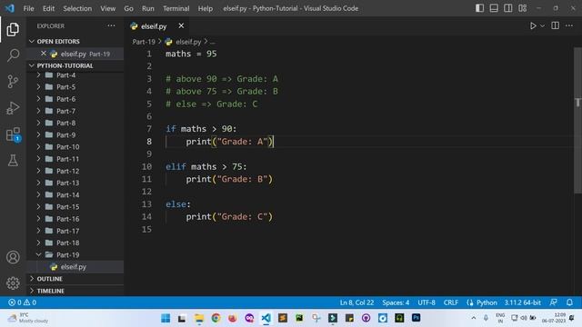Image resolution: width=582 pixels, height=327 pixels.
Task: Click Ln 8, Col 22 status
Action: click(x=356, y=302)
